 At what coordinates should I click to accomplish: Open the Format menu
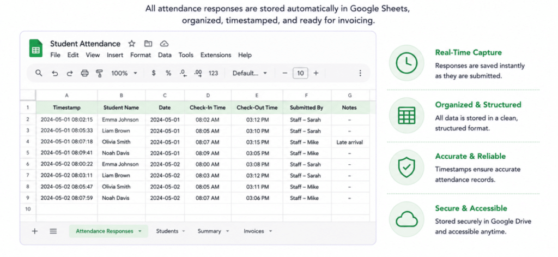tap(141, 55)
